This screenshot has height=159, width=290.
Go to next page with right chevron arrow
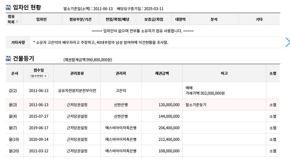click(x=287, y=42)
